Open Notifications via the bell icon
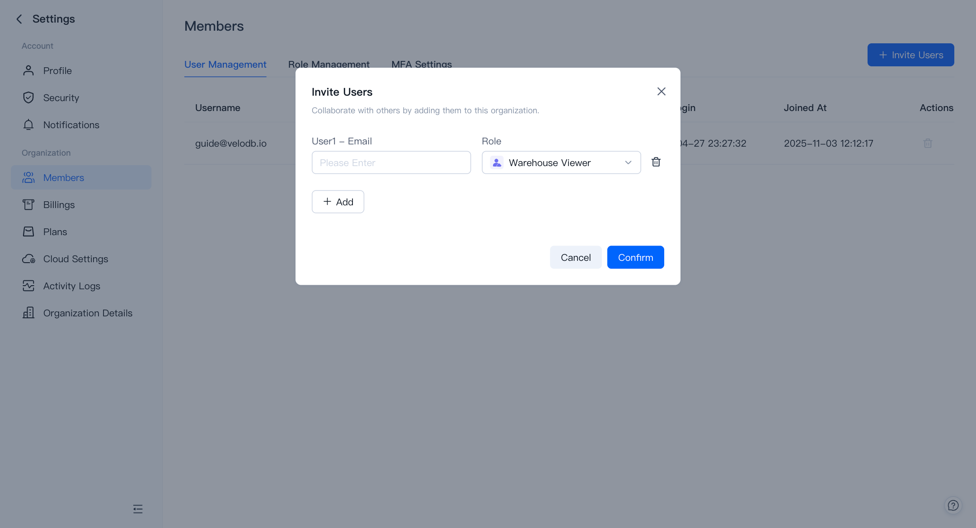Image resolution: width=976 pixels, height=528 pixels. [28, 125]
